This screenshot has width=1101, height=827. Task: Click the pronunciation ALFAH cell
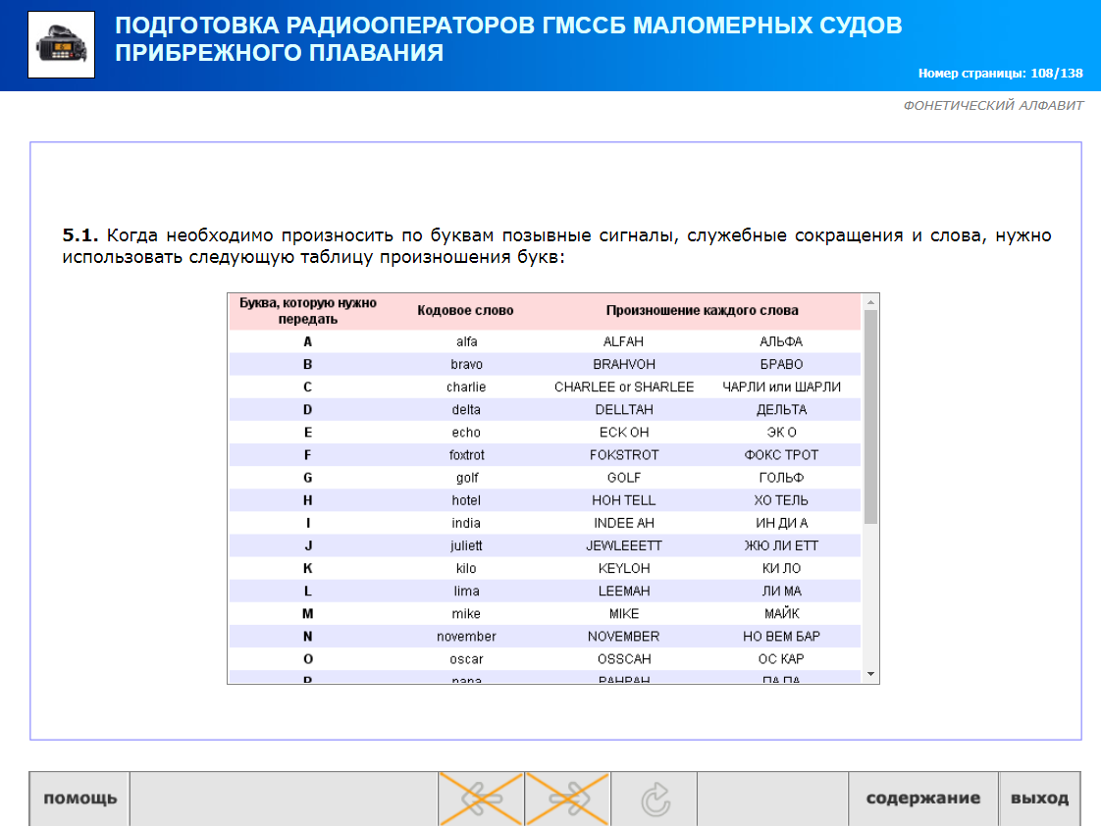(623, 342)
